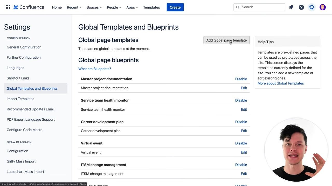Viewport: 332px width, 186px height.
Task: Open the notifications bell icon
Action: click(x=291, y=7)
